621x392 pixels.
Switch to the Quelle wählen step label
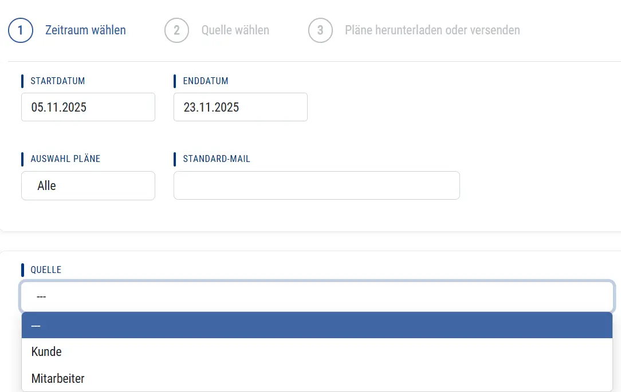tap(235, 30)
